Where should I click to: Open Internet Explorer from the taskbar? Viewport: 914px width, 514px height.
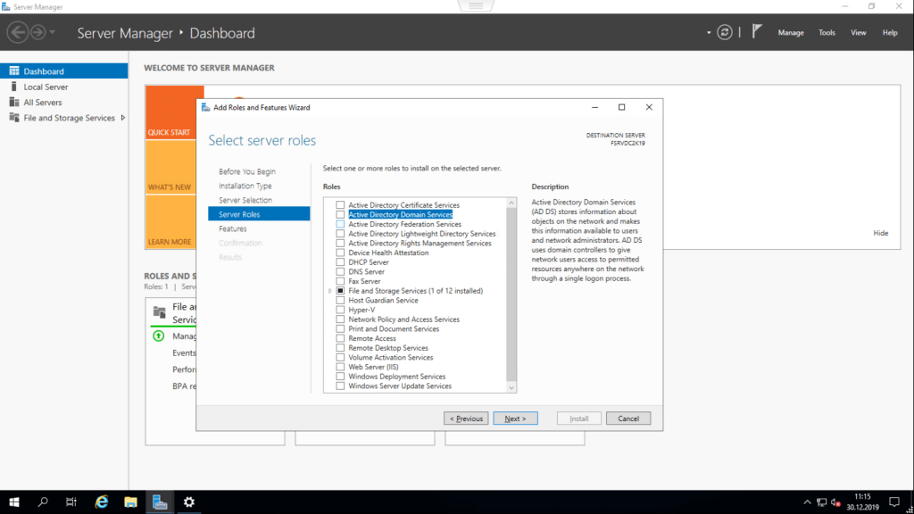(x=102, y=502)
